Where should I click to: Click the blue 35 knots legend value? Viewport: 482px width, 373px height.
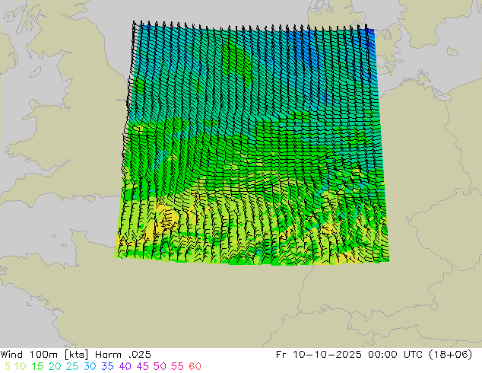[107, 366]
